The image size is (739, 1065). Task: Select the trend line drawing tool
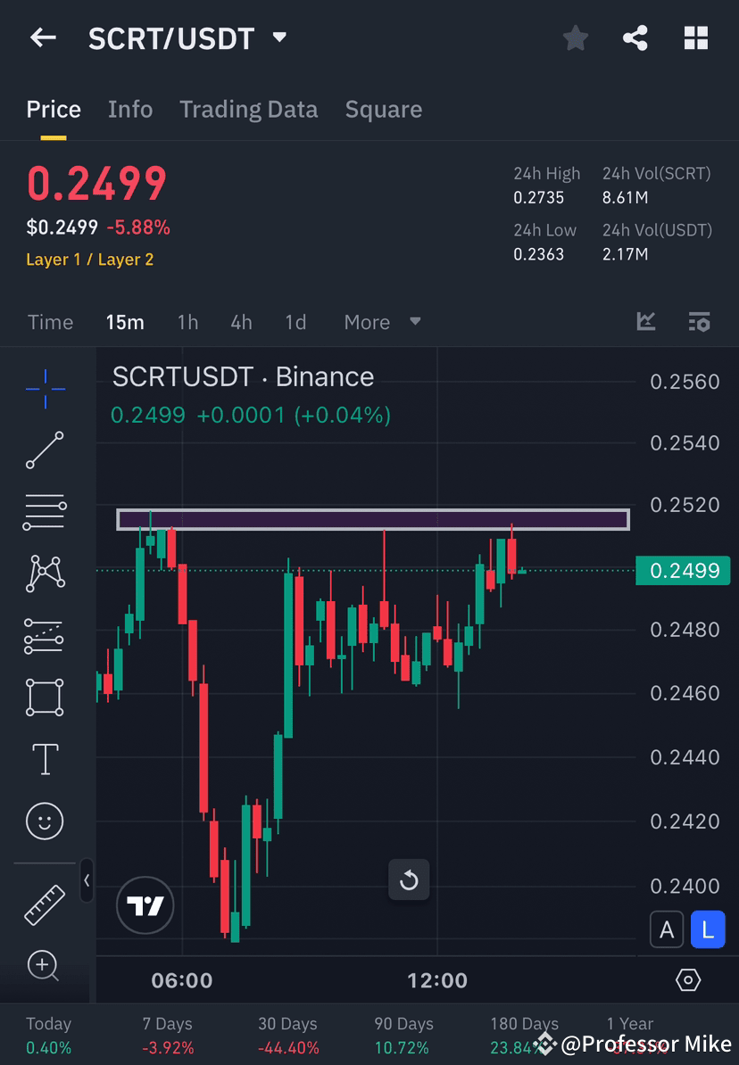point(45,450)
